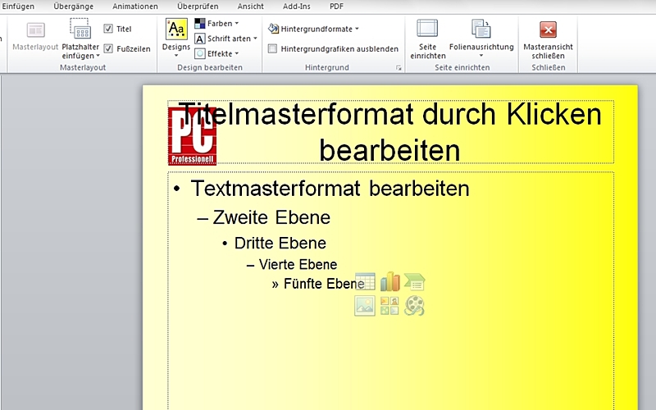Click the Zweite Ebene text line
Viewport: 656px width, 410px height.
point(271,217)
